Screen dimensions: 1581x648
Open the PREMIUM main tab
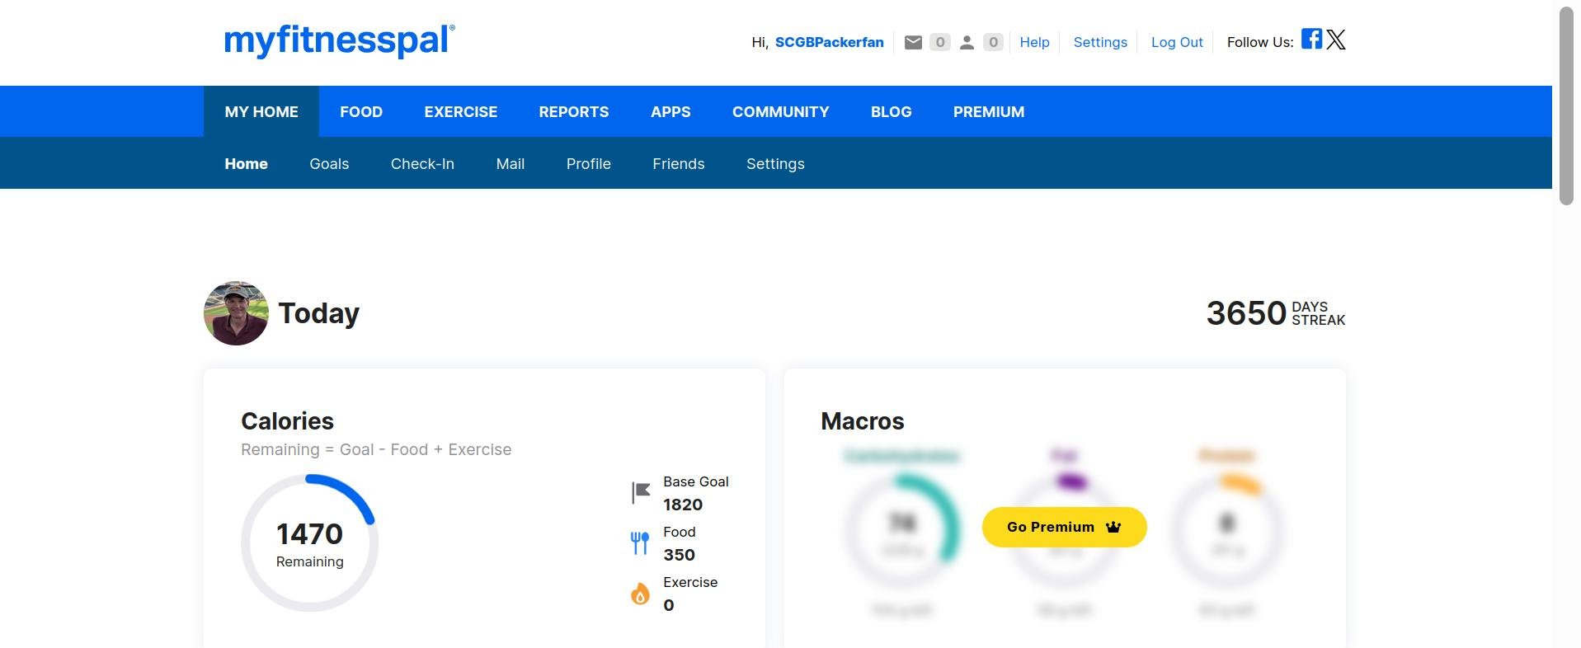pos(989,111)
